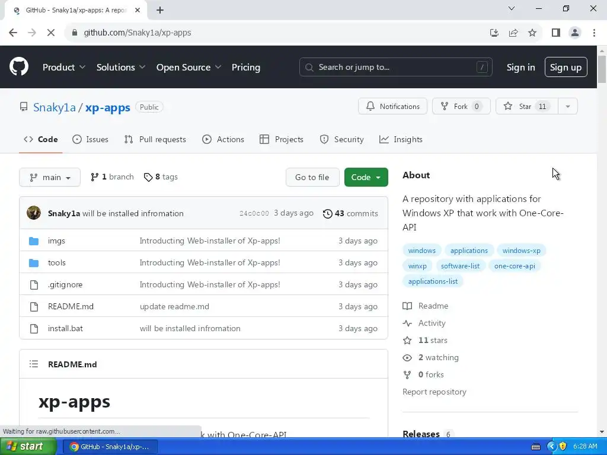This screenshot has height=455, width=607.
Task: Bookmark this page with star icon
Action: pos(532,33)
